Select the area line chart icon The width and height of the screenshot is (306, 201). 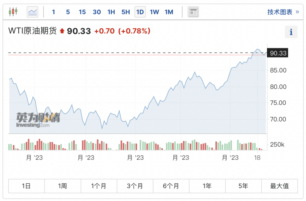pyautogui.click(x=32, y=12)
